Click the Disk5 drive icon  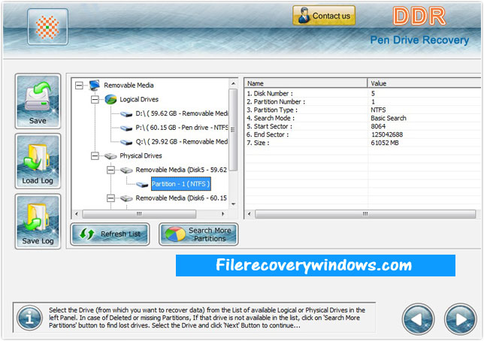126,170
